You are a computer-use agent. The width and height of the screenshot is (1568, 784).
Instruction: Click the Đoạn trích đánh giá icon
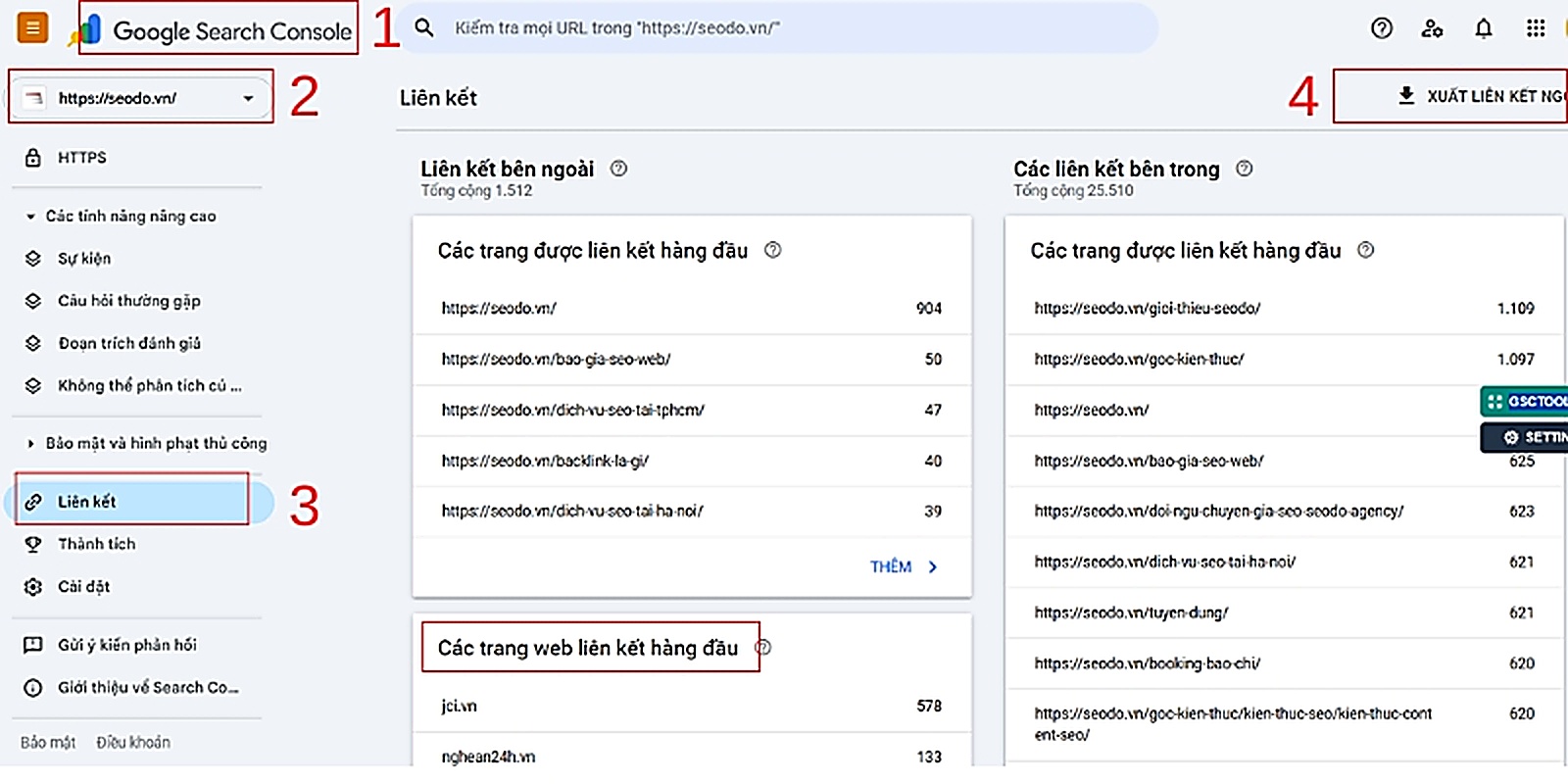[x=33, y=343]
